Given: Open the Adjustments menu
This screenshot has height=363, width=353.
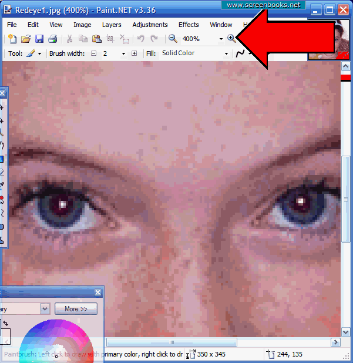Looking at the screenshot, I should (x=150, y=25).
